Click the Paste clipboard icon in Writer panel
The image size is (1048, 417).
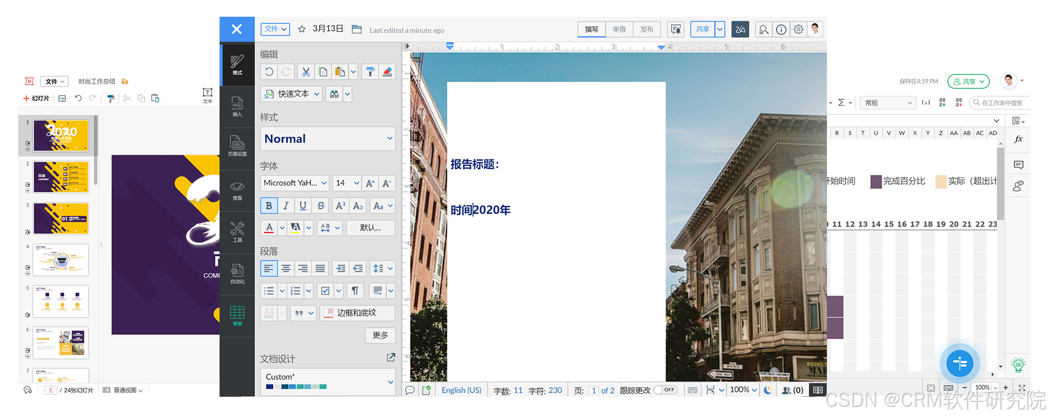tap(340, 72)
